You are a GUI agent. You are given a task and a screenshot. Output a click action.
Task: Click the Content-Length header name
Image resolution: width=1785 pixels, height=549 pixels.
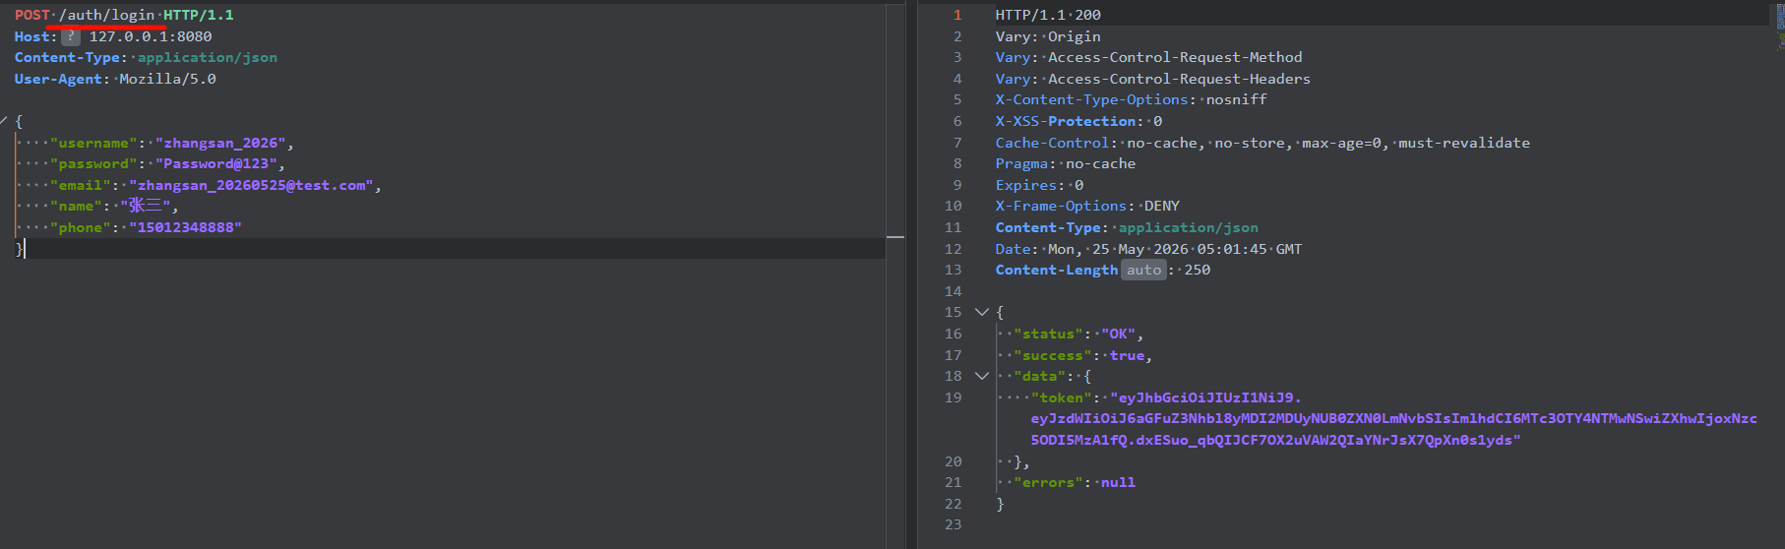pyautogui.click(x=1057, y=270)
